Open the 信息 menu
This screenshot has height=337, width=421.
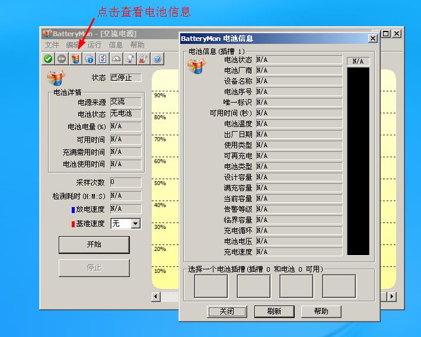coord(116,44)
